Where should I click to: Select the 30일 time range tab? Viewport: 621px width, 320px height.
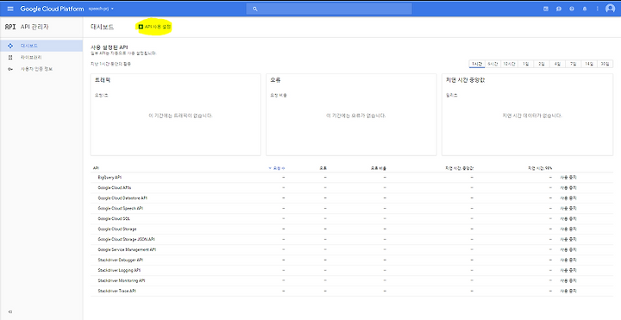(x=605, y=64)
